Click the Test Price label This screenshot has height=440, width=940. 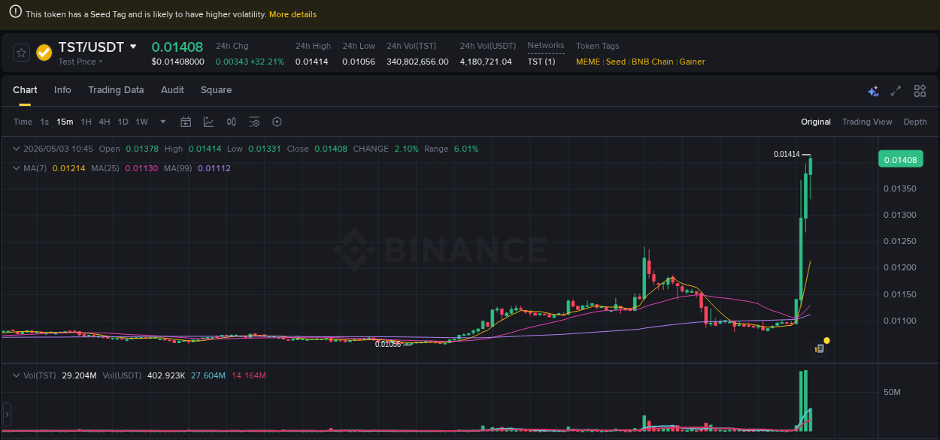[77, 62]
